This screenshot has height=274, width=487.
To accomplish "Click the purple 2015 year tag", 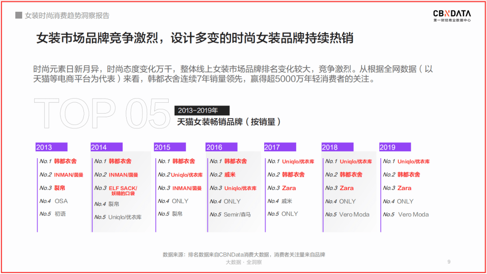I will [170, 147].
